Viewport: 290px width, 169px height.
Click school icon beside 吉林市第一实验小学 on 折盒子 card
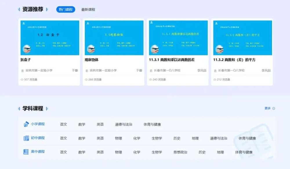click(22, 70)
